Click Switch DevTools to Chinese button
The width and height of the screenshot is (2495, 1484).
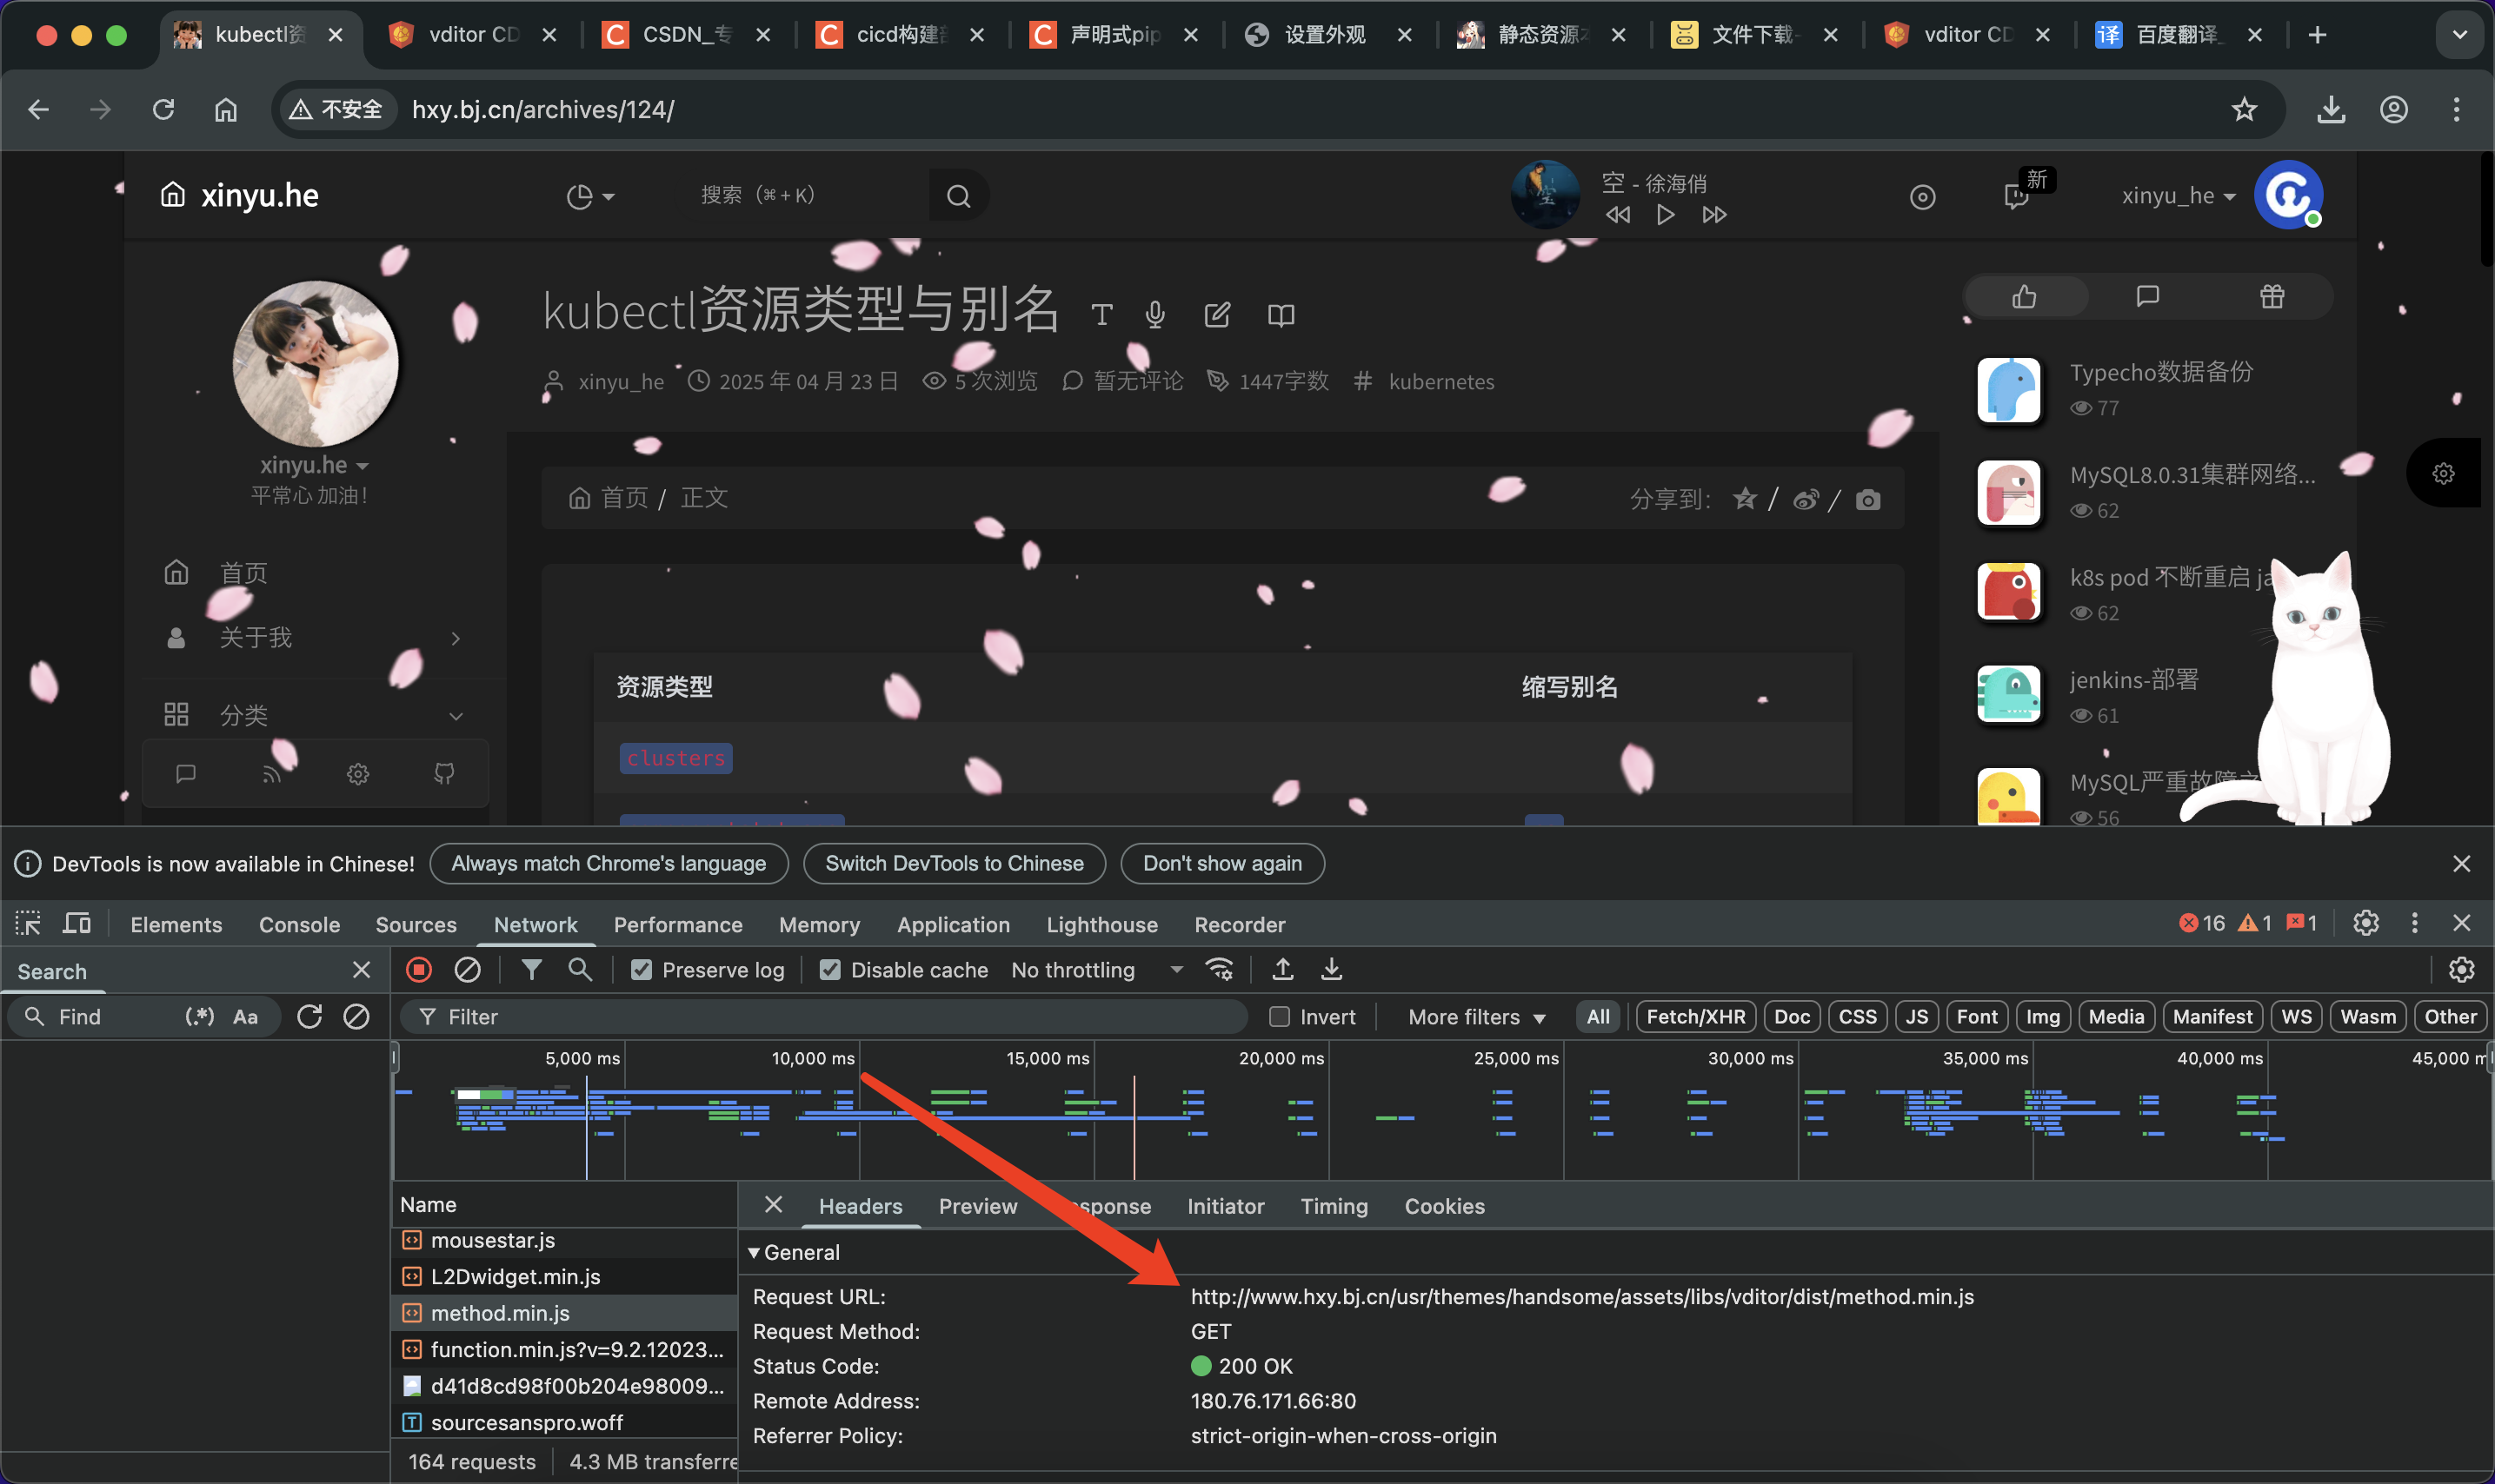955,863
